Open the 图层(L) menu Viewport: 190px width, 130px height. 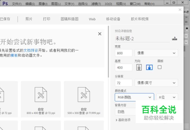[56, 4]
